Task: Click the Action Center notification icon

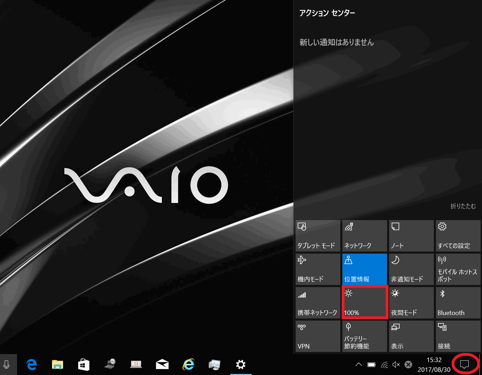Action: pos(465,365)
